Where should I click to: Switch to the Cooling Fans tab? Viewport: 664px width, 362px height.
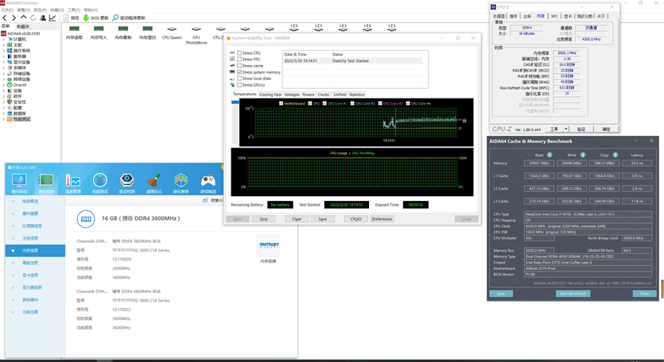270,94
